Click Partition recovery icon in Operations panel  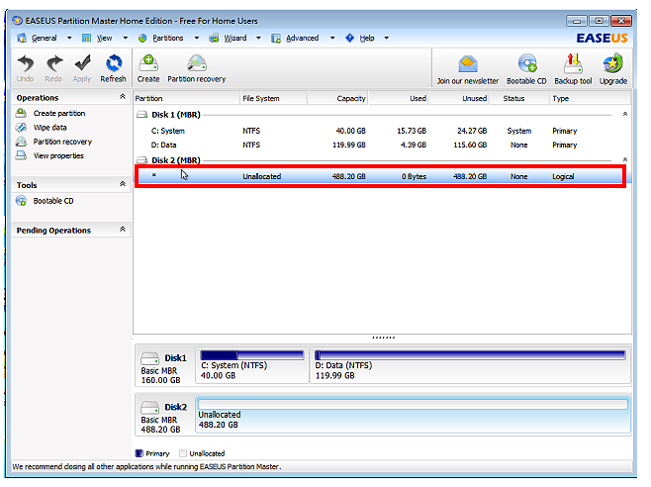21,142
